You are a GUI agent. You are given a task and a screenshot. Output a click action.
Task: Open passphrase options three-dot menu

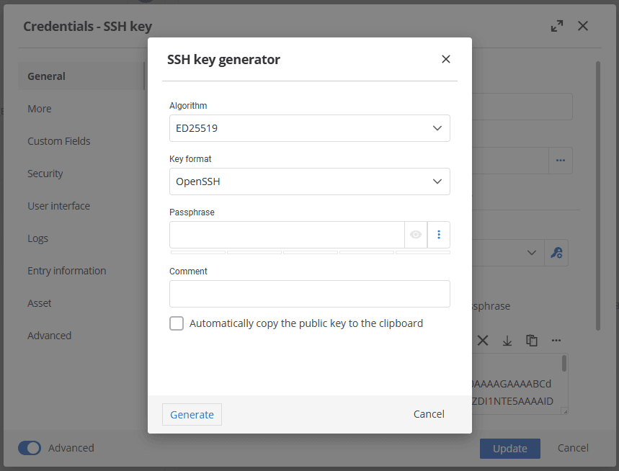coord(439,235)
